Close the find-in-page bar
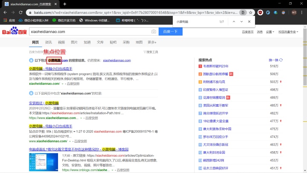307x173 pixels. tap(249, 22)
